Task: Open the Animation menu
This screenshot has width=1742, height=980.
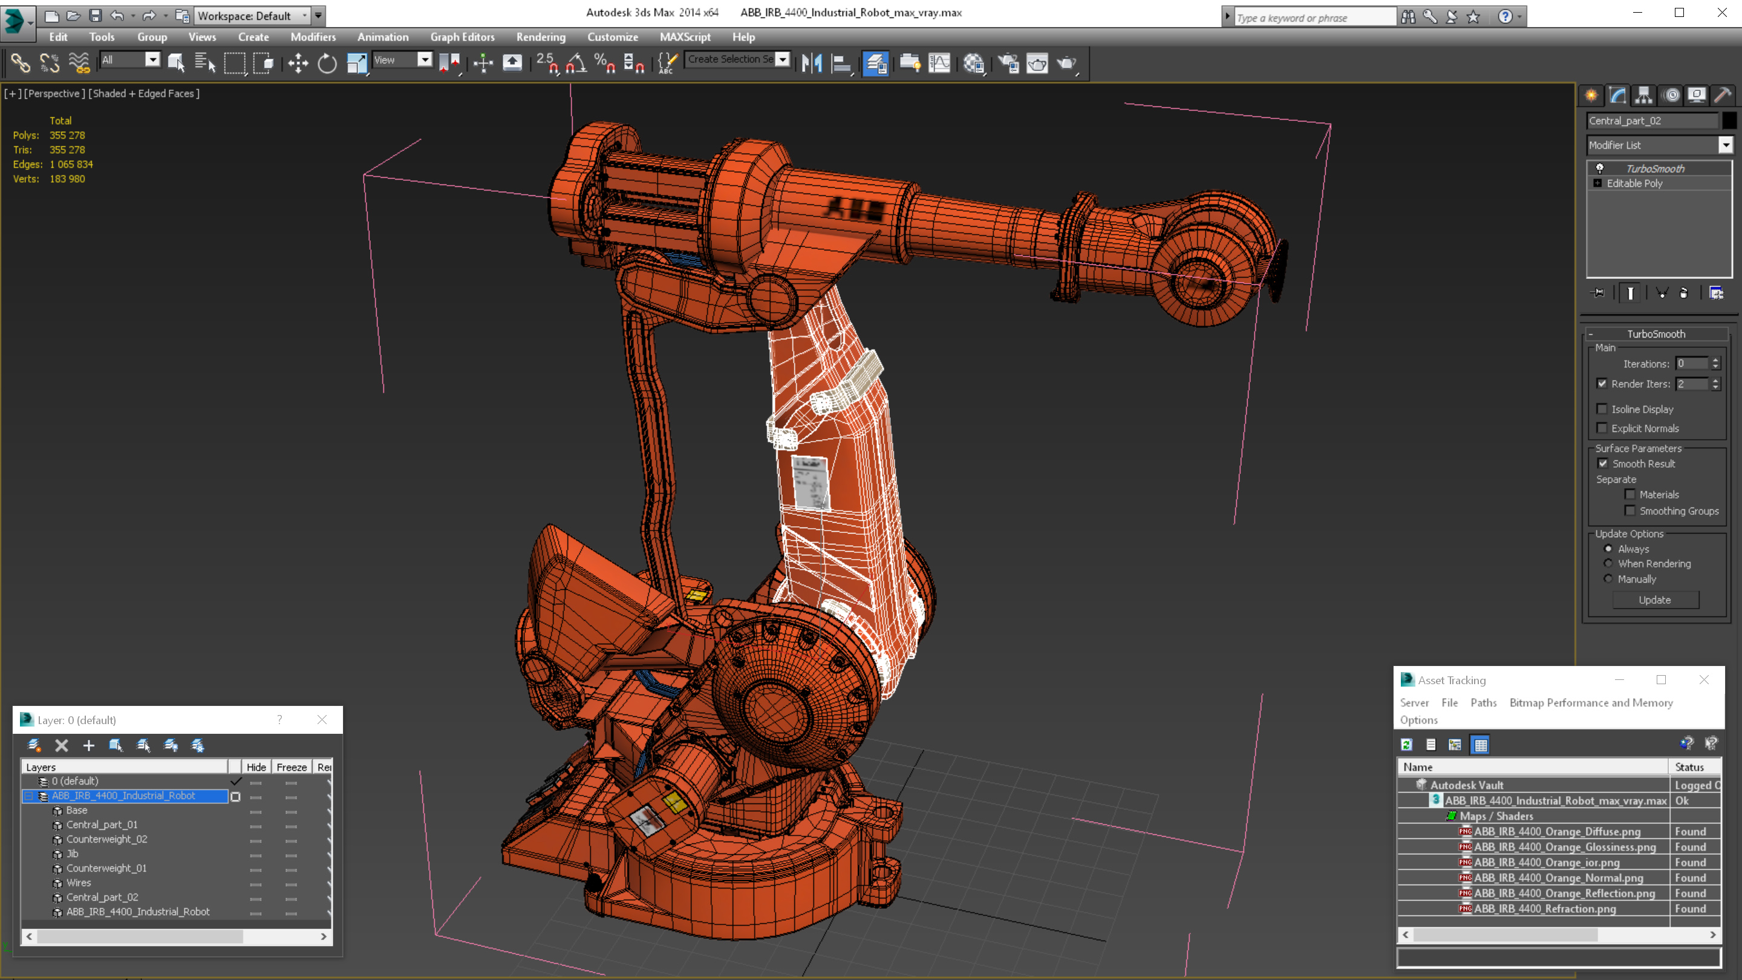Action: (x=383, y=37)
